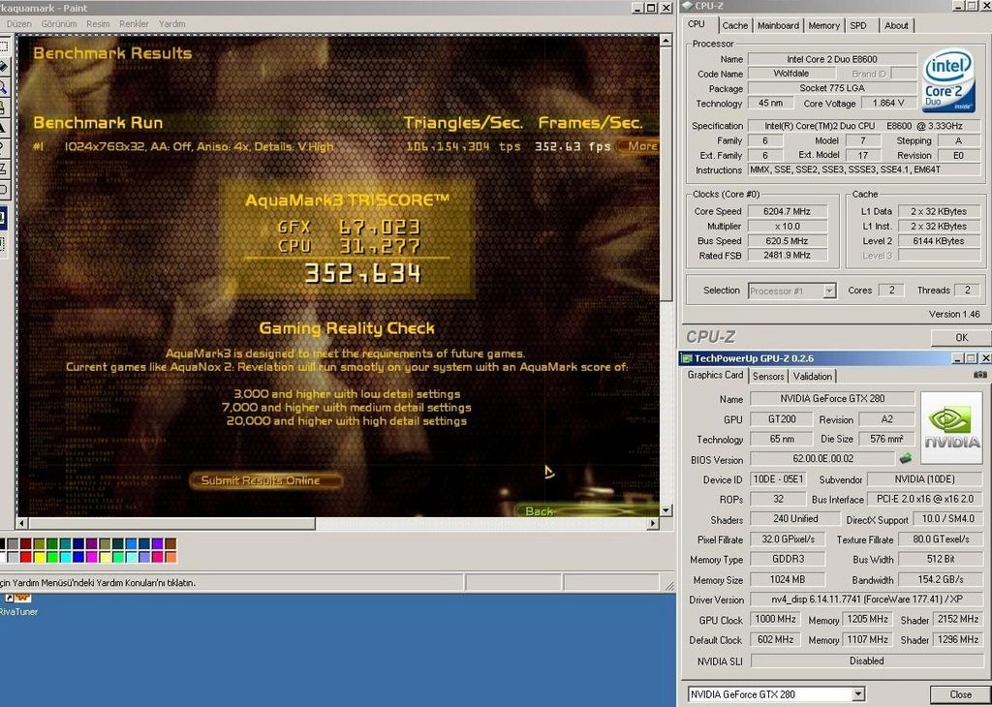Switch to the Sensors tab in GPU-Z
Image resolution: width=992 pixels, height=707 pixels.
pyautogui.click(x=768, y=377)
